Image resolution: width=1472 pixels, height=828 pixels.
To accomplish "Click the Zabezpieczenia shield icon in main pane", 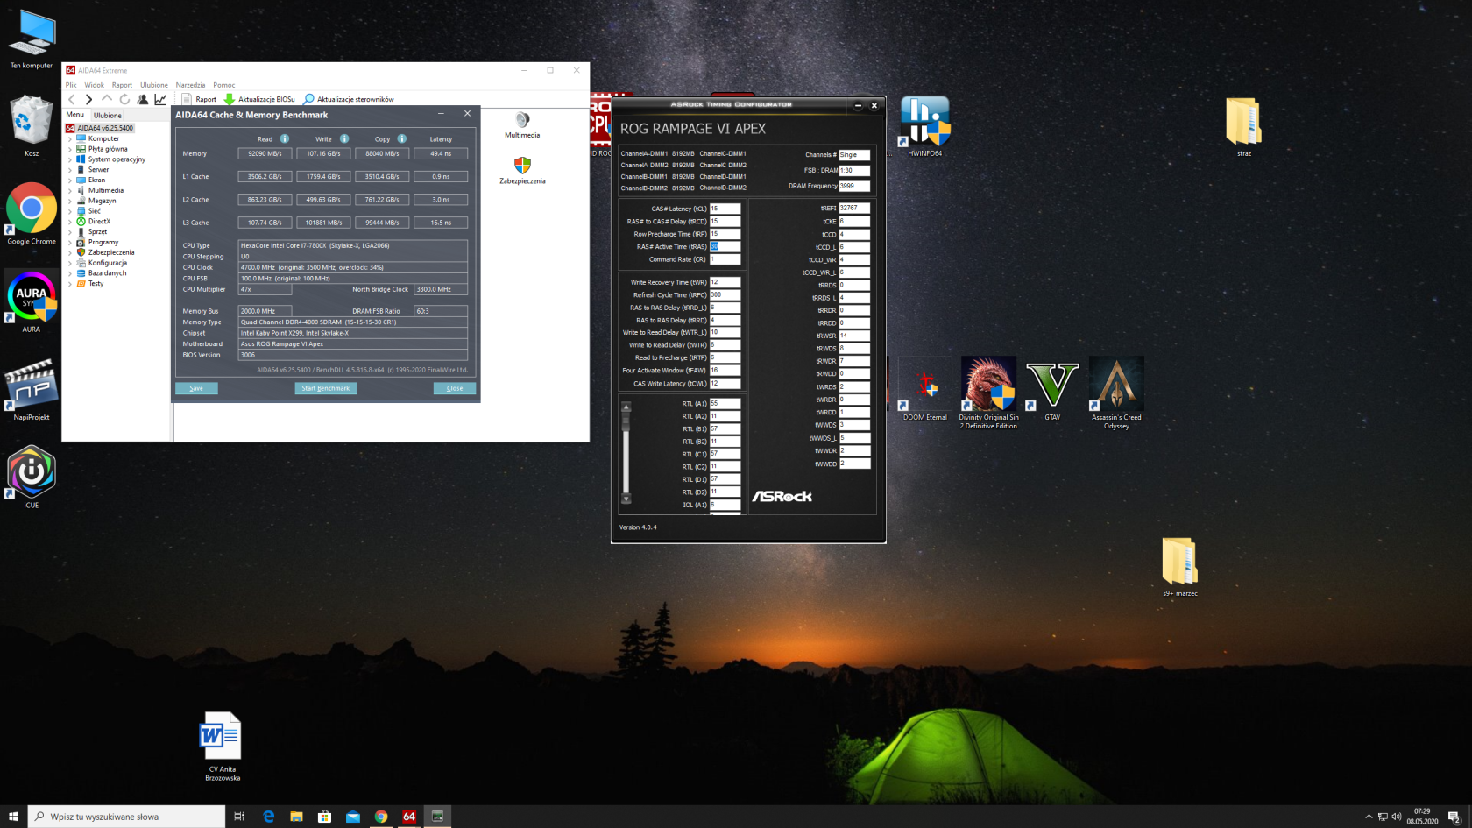I will tap(522, 166).
